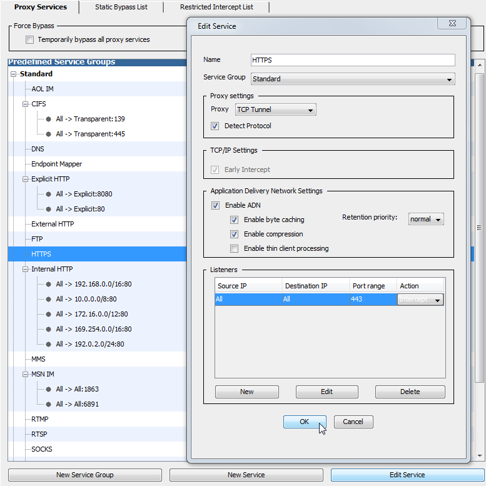486x486 pixels.
Task: Open the Retention priority dropdown
Action: [x=426, y=219]
